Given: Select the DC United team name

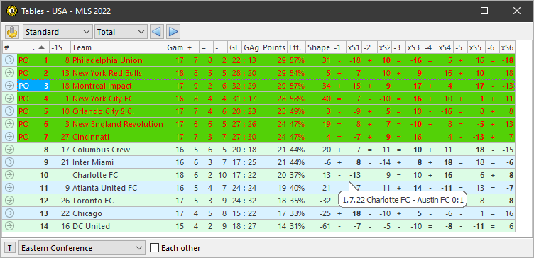Looking at the screenshot, I should [x=91, y=226].
